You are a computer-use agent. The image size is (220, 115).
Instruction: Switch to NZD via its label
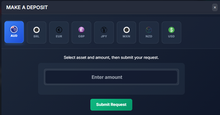tap(149, 36)
